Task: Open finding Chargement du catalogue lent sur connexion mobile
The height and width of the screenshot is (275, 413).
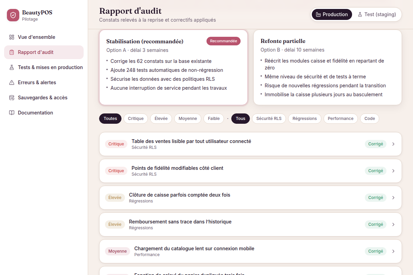Action: (x=250, y=251)
